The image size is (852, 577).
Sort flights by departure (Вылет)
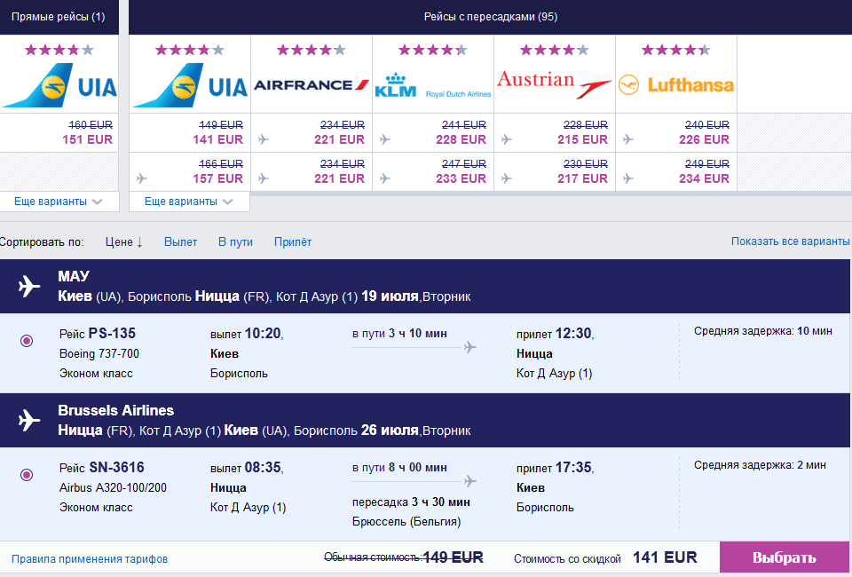180,241
